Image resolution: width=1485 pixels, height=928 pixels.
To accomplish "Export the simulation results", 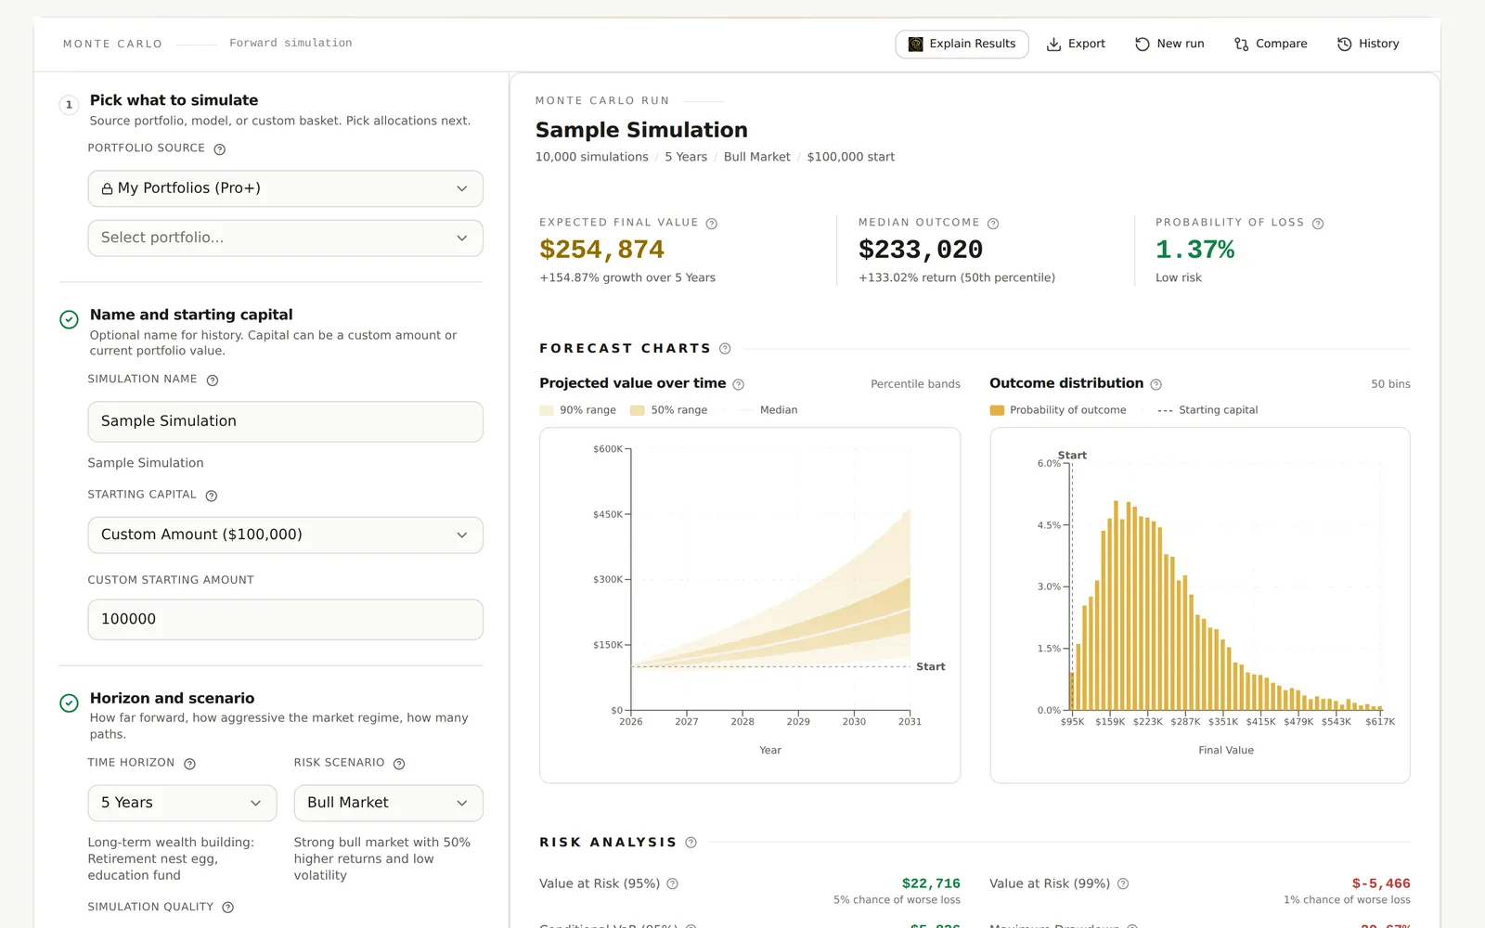I will [1076, 44].
